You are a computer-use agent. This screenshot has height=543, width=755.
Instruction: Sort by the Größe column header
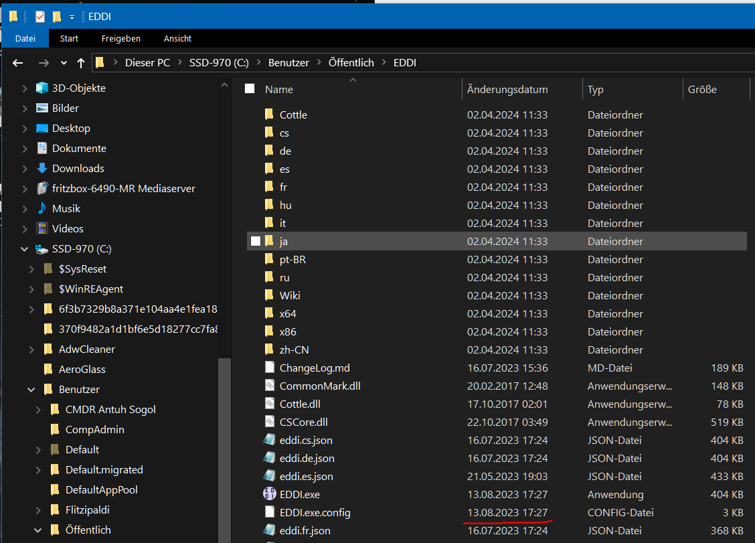(702, 90)
